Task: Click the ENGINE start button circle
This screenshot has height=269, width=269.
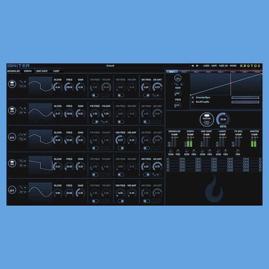Action: tap(207, 119)
